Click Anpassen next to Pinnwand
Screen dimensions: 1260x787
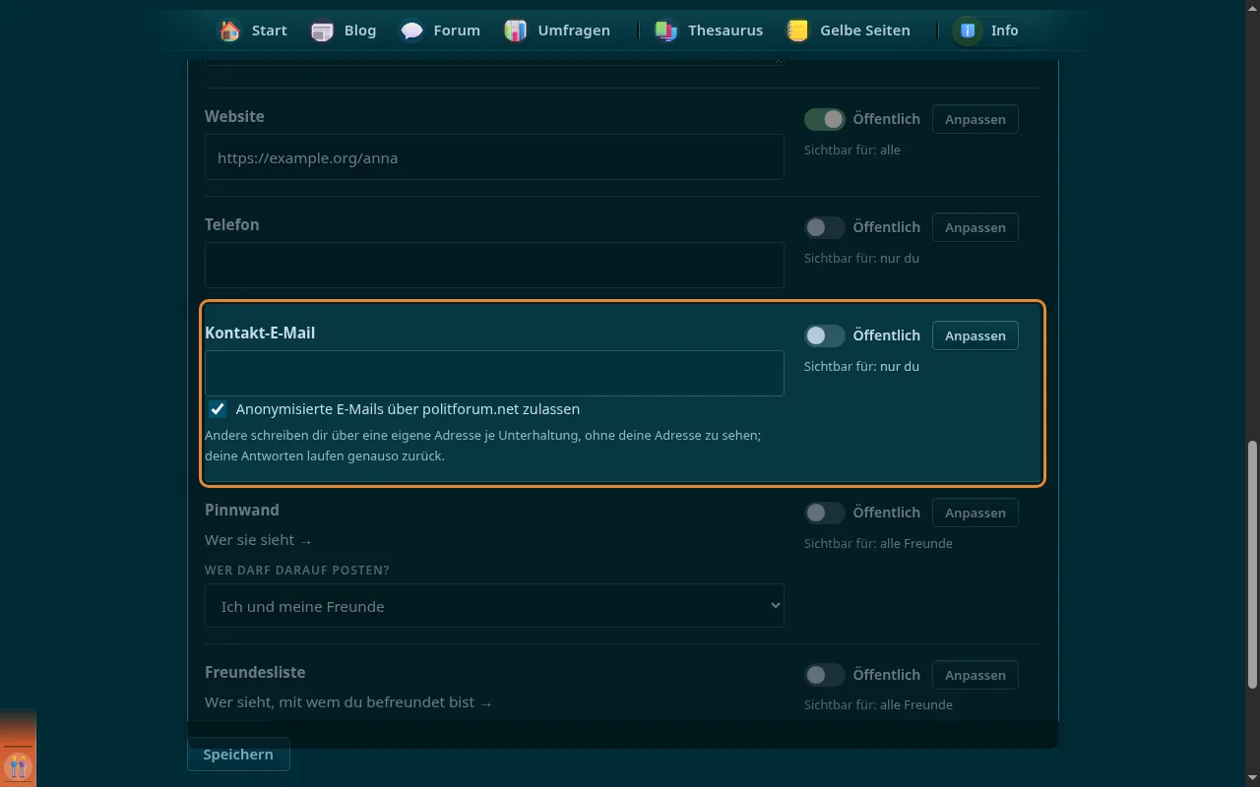(x=975, y=513)
